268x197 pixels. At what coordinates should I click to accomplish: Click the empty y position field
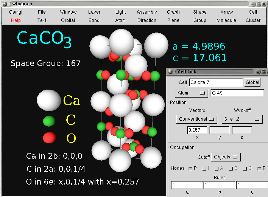pyautogui.click(x=220, y=130)
